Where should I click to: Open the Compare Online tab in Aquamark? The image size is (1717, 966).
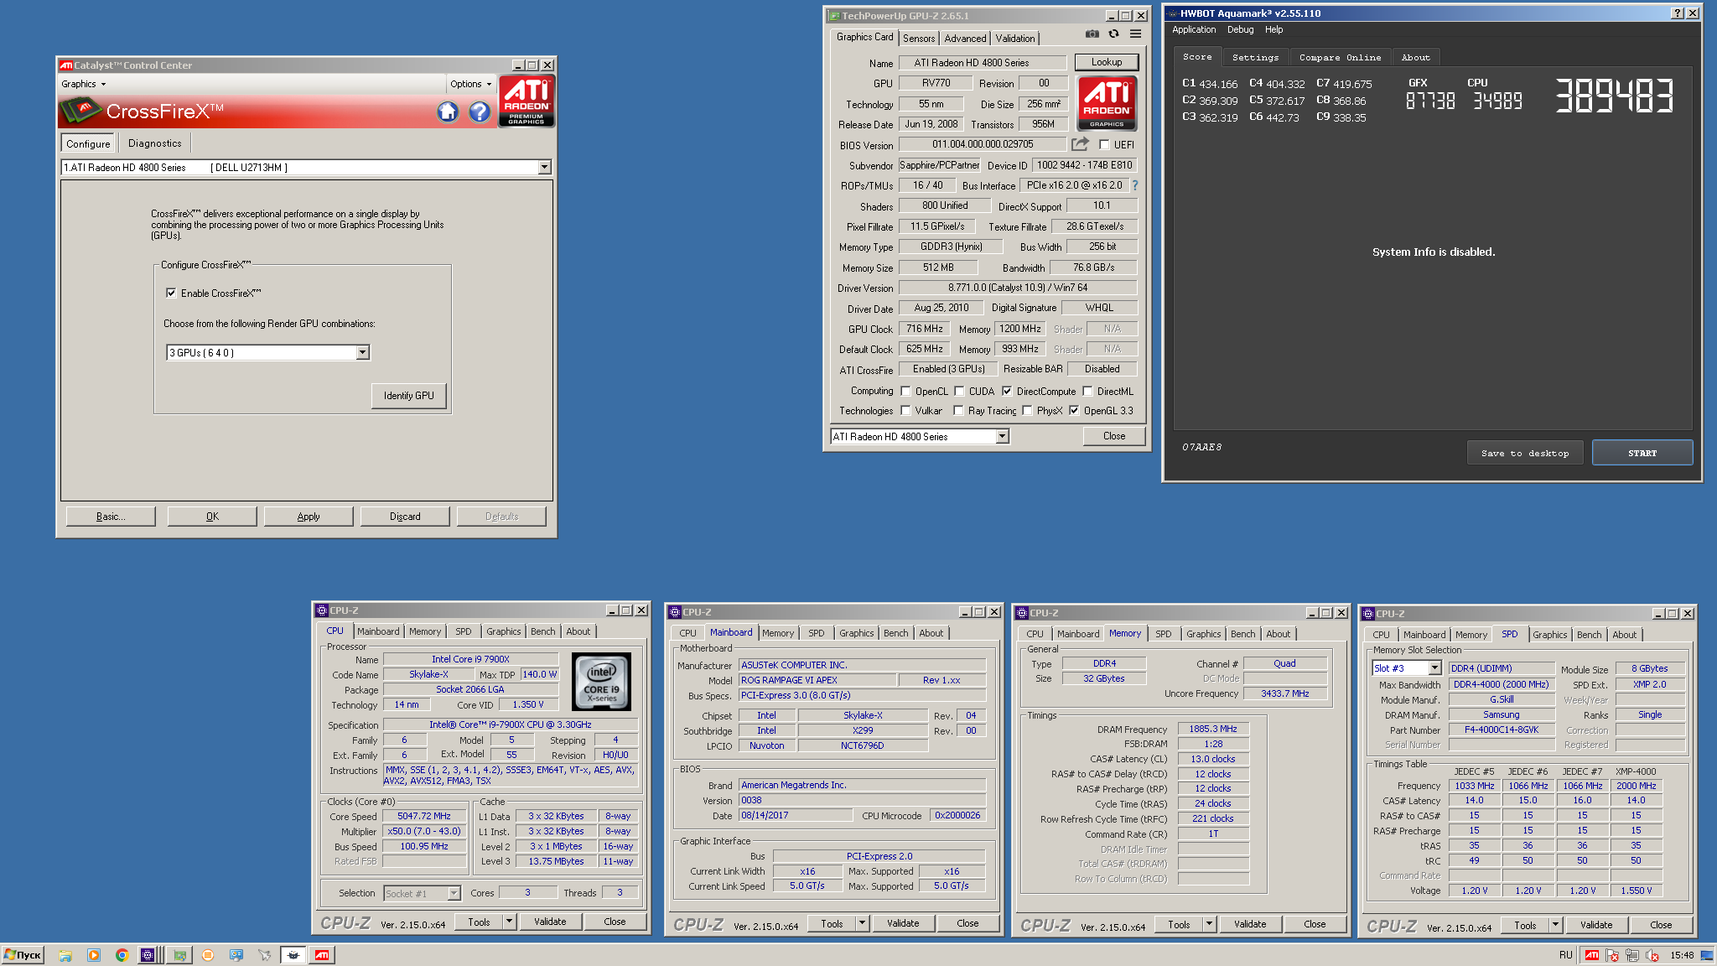1340,57
